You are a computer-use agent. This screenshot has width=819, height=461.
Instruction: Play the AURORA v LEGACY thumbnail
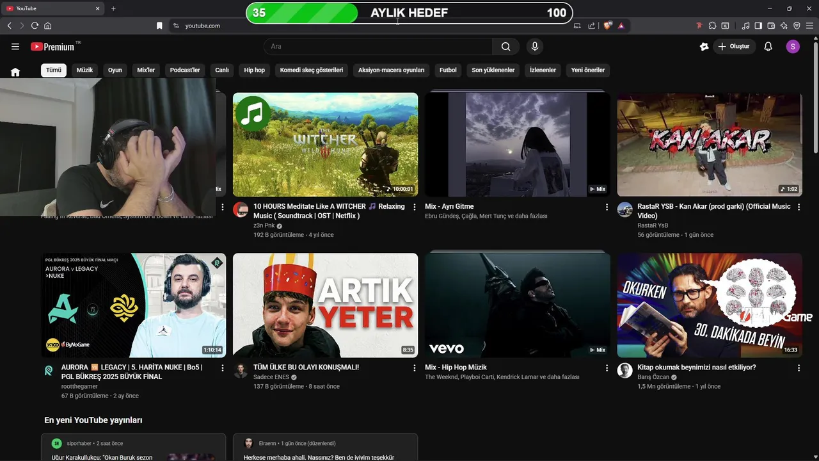click(134, 305)
